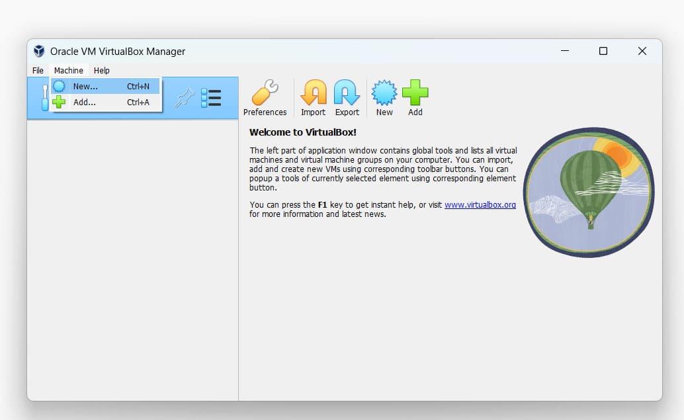684x420 pixels.
Task: Click the pin icon in Tools pane
Action: point(184,98)
